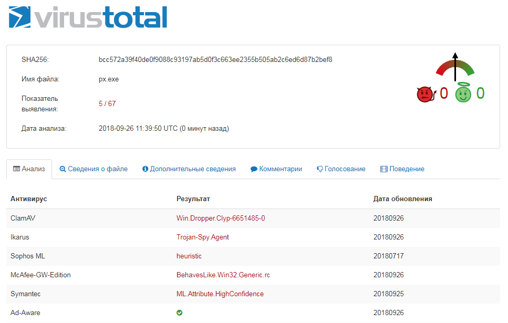Click the green checkmark in Ad-Aware row
This screenshot has height=323, width=508.
(x=180, y=312)
